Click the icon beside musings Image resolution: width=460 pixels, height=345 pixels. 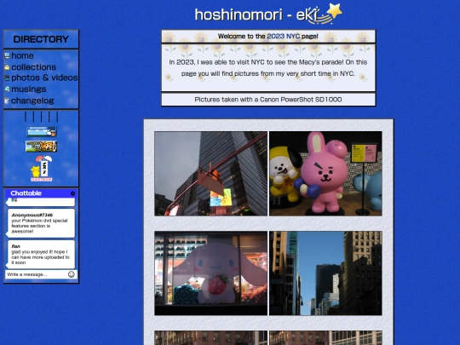pos(7,89)
